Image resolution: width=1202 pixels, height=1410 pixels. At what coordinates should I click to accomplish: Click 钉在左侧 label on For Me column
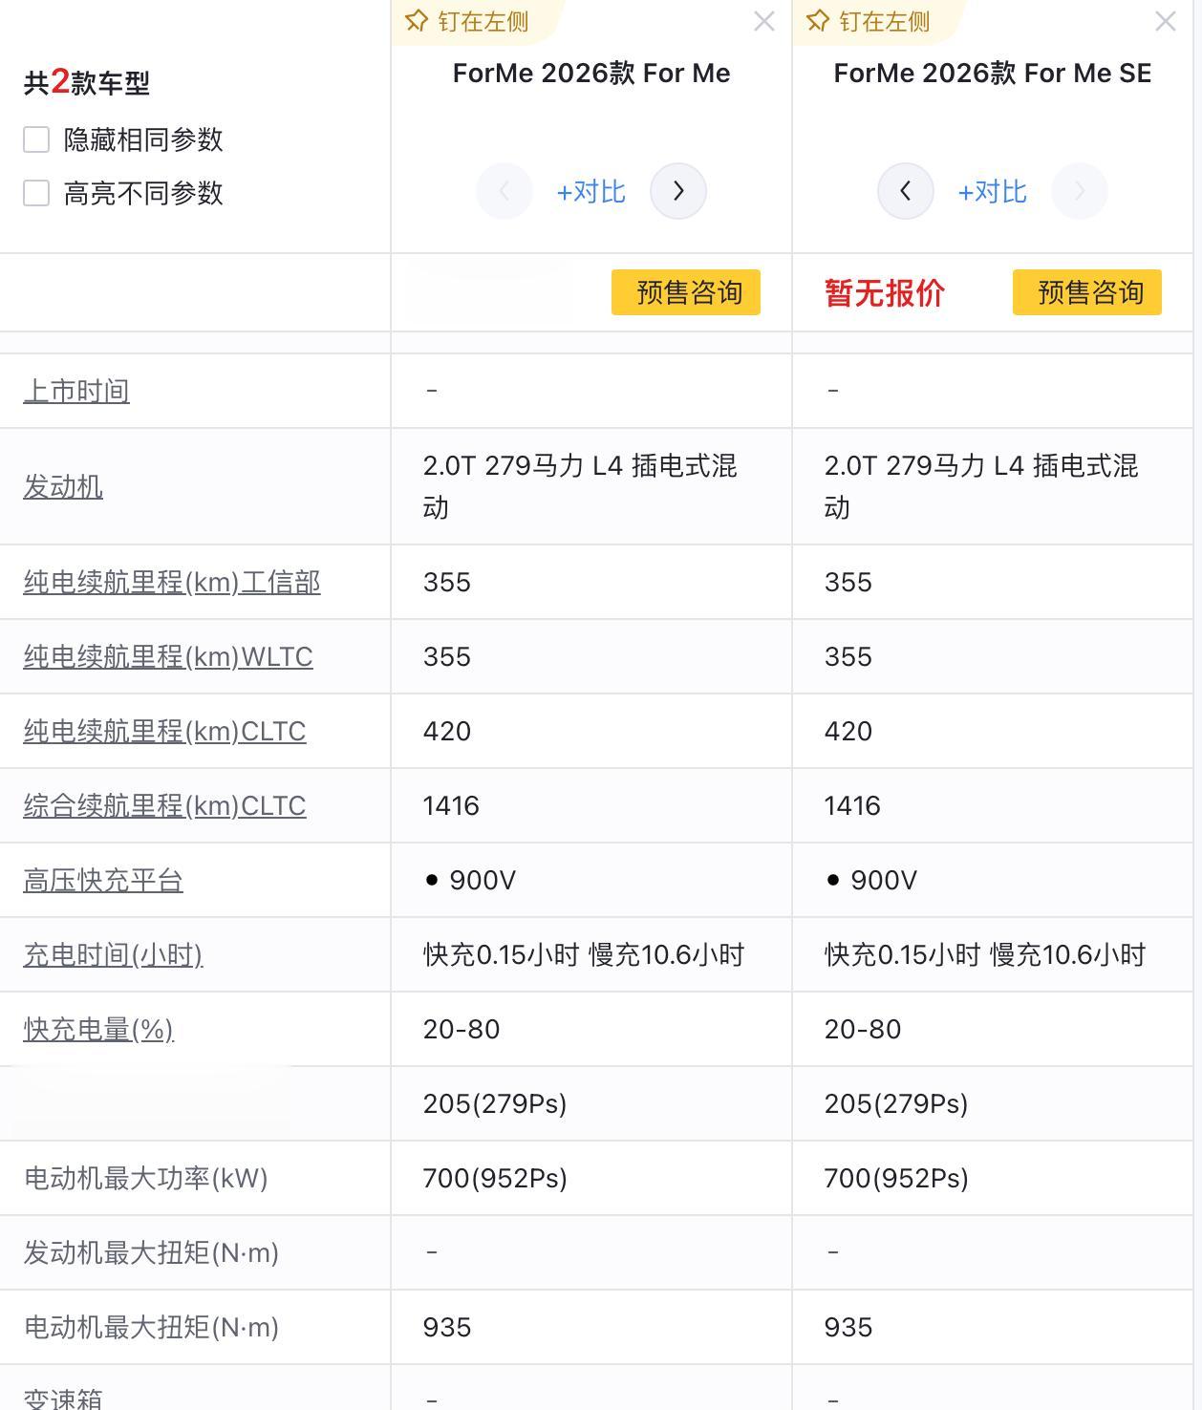pyautogui.click(x=483, y=22)
